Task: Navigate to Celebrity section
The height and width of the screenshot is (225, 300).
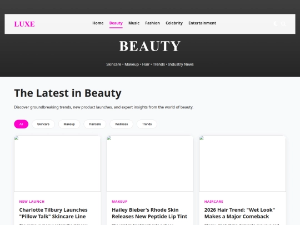Action: click(174, 23)
